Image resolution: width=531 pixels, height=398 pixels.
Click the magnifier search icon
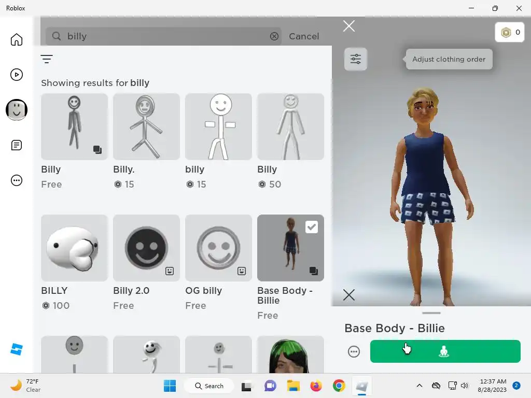57,36
